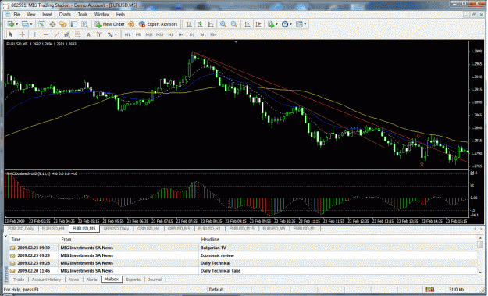Select the crosshair tool

pos(22,34)
